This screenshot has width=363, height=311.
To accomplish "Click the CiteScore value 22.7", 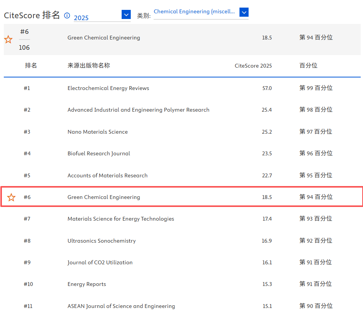I will click(267, 175).
